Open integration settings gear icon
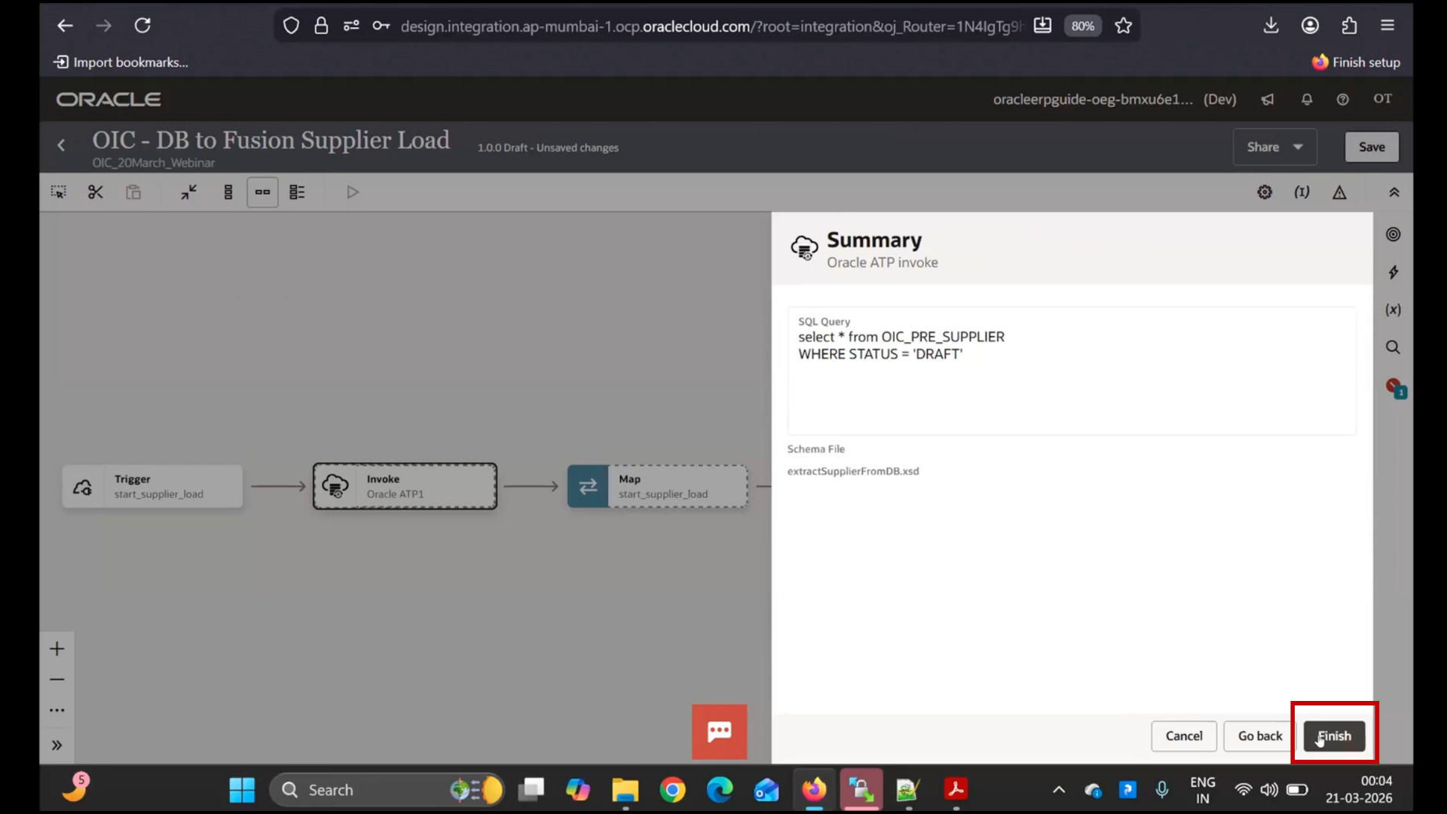The width and height of the screenshot is (1447, 814). coord(1265,192)
